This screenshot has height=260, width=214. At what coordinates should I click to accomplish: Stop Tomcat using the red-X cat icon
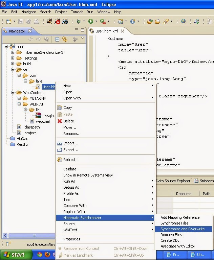57,21
